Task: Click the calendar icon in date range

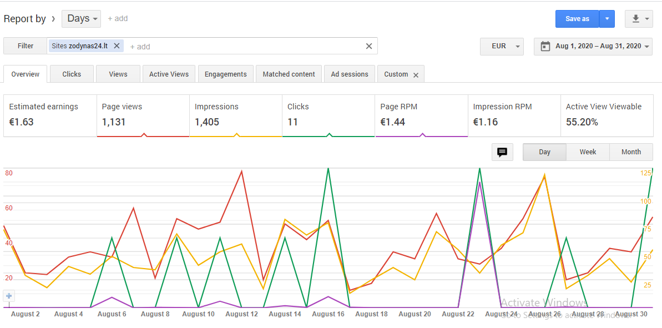Action: tap(545, 47)
